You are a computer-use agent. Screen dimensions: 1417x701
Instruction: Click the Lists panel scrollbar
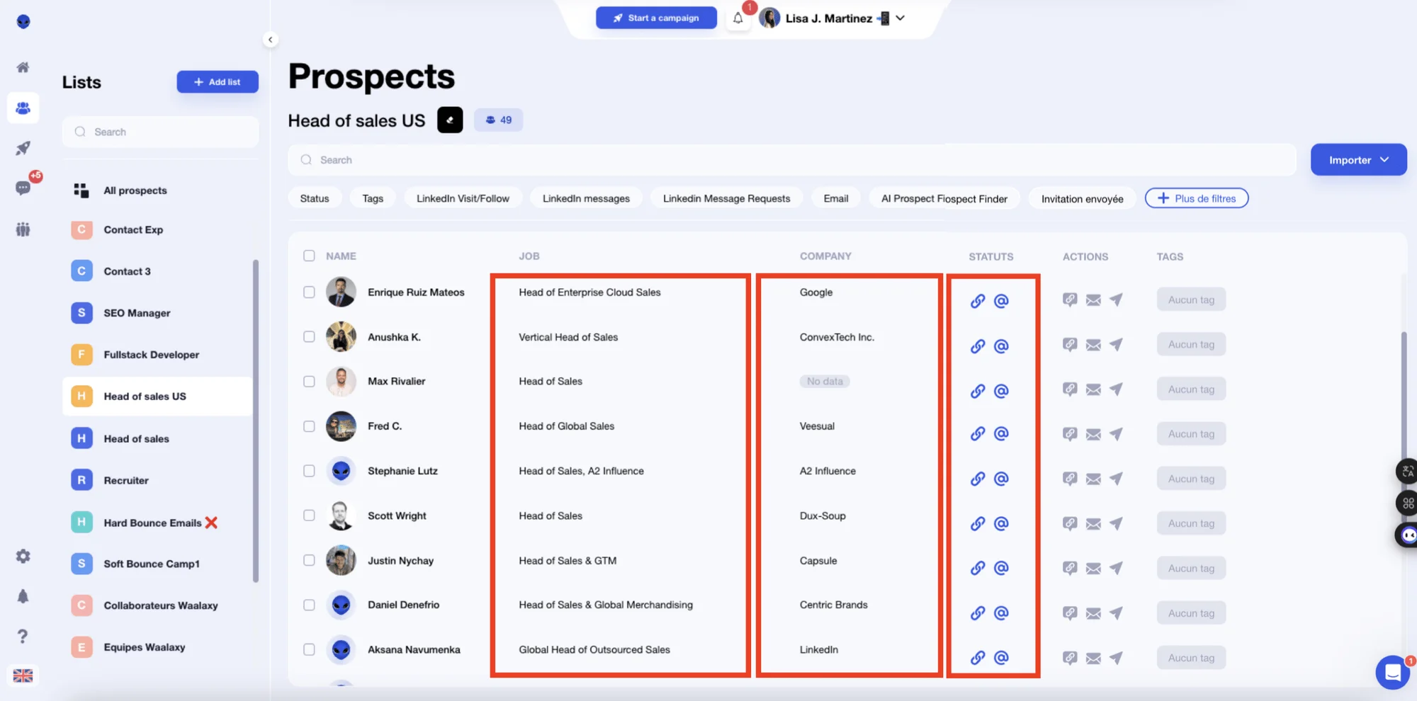click(x=256, y=421)
